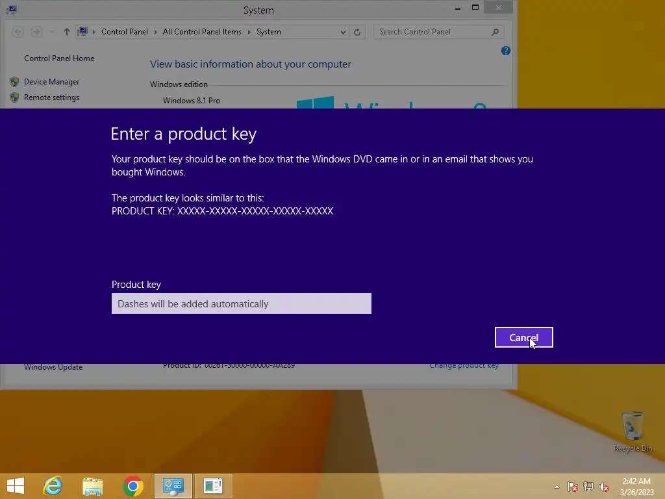Go up one level in Control Panel
The width and height of the screenshot is (665, 499).
[67, 32]
